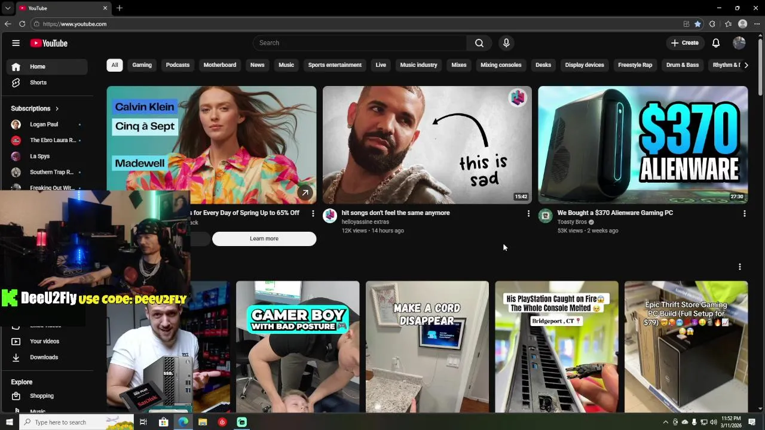Open Toasty Bros channel avatar
This screenshot has height=430, width=765.
pyautogui.click(x=545, y=216)
